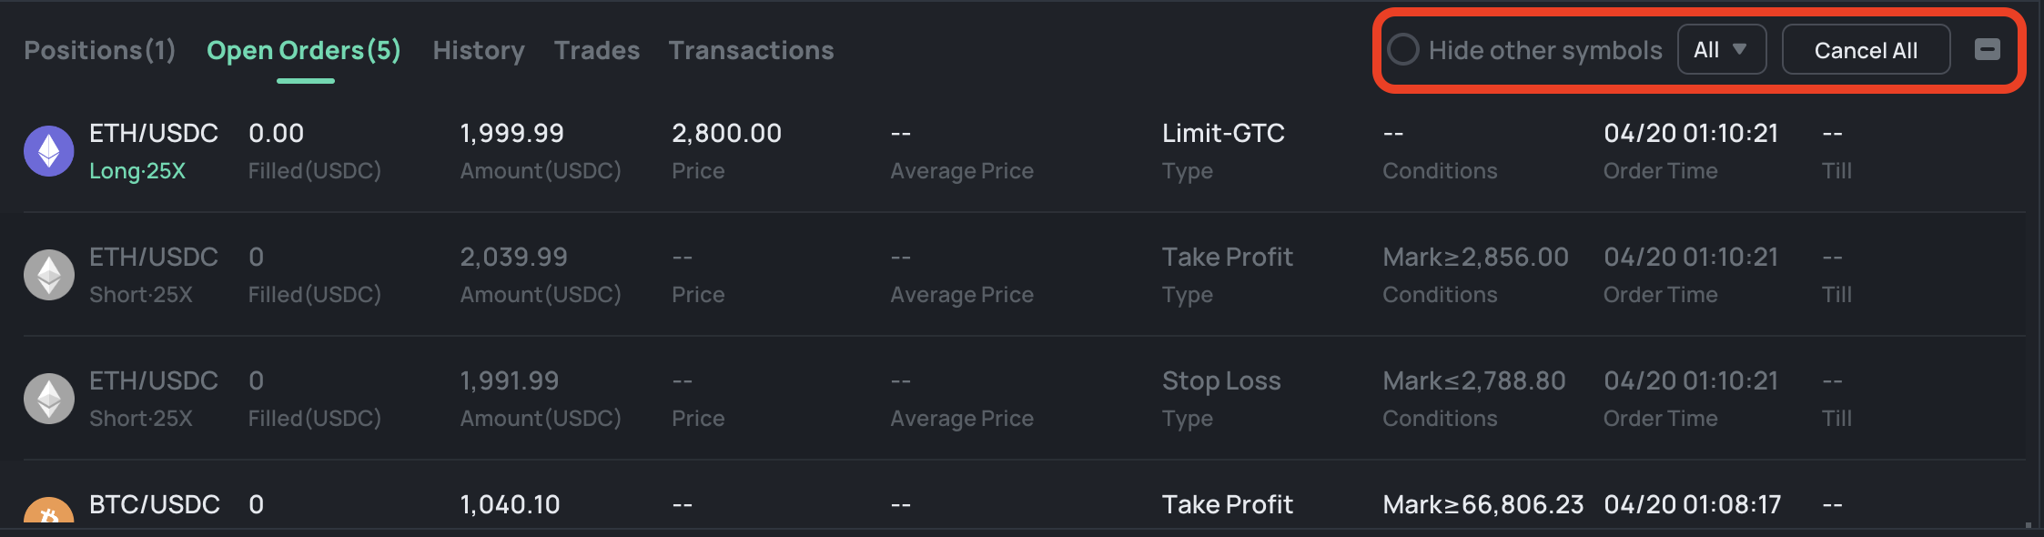This screenshot has width=2044, height=537.
Task: Click the Mark≥2,856.00 take profit condition
Action: pyautogui.click(x=1475, y=258)
